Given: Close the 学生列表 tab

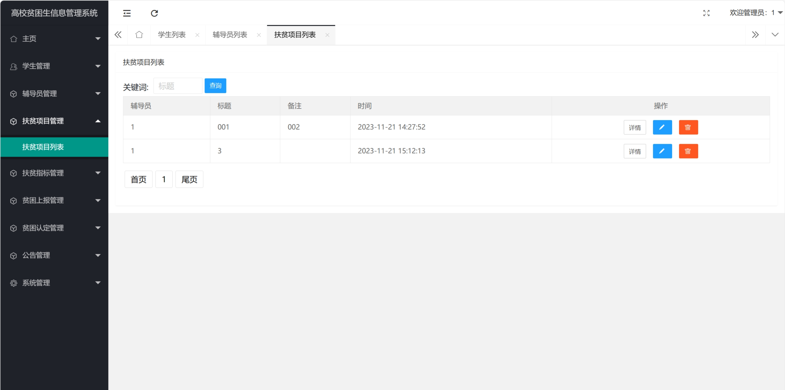Looking at the screenshot, I should [x=197, y=35].
